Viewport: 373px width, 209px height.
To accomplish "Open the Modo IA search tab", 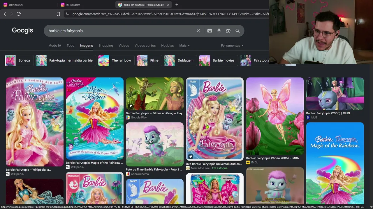I will [55, 46].
